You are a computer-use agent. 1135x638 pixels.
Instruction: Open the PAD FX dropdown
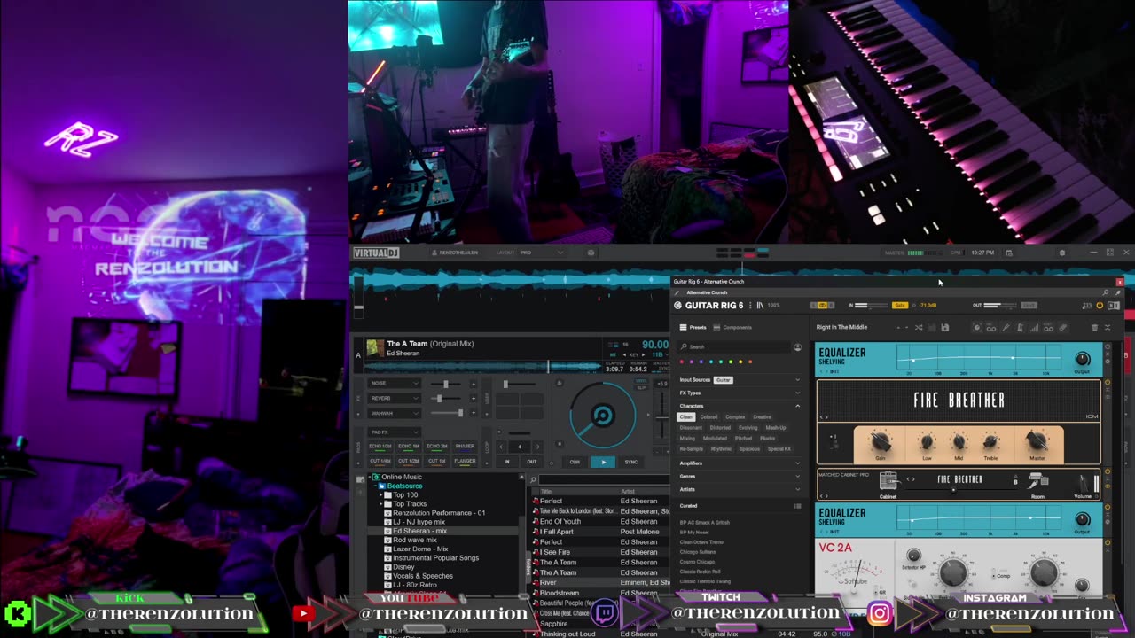pos(395,432)
